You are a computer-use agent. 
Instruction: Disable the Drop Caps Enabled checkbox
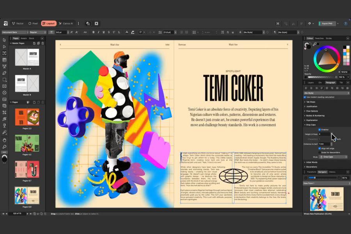[320, 129]
